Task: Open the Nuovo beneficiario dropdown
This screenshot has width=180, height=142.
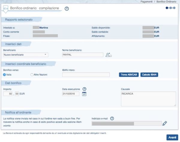Action: 25,55
